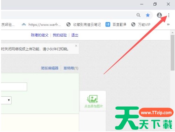175x132 pixels.
Task: Open the Chrome three-dot menu
Action: [x=169, y=15]
